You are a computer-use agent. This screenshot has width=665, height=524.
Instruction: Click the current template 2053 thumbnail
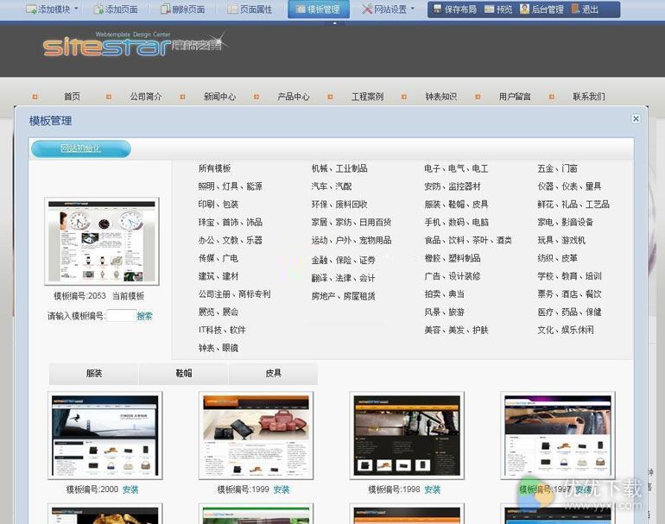click(102, 241)
